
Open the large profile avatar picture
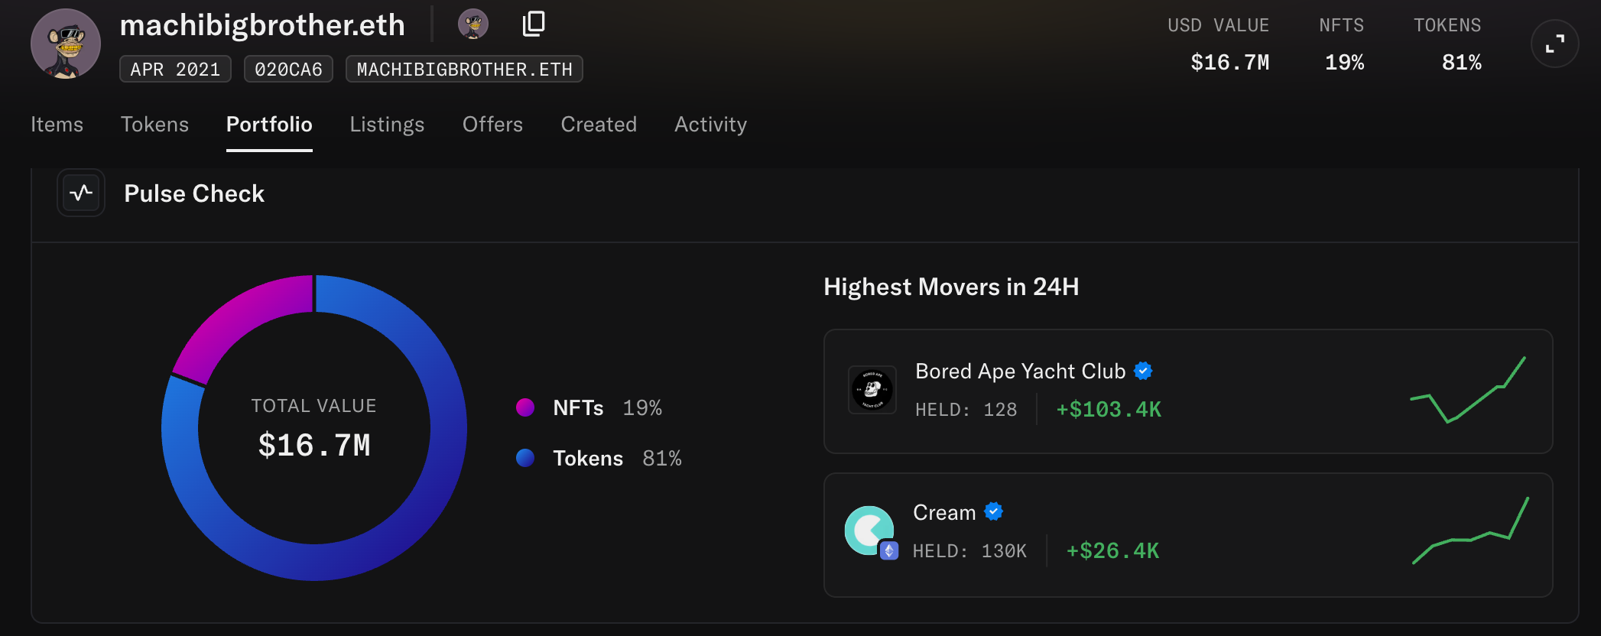pyautogui.click(x=66, y=44)
